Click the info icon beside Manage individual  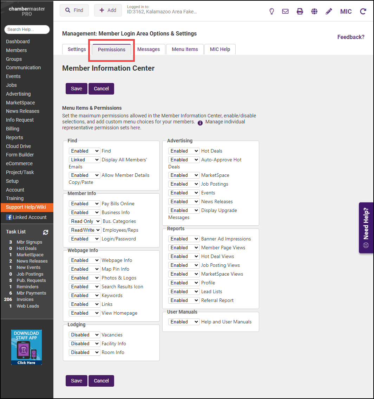click(x=200, y=123)
